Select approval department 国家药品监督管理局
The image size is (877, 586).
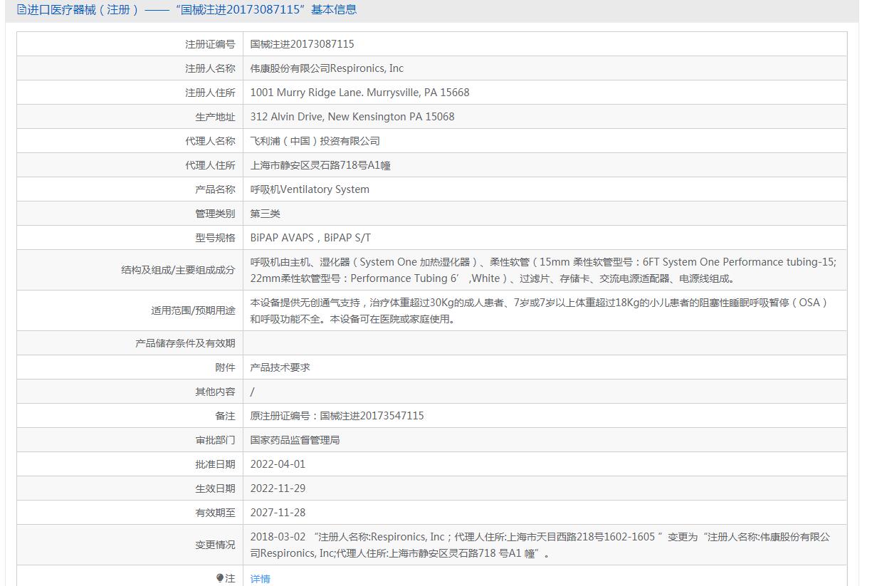click(295, 440)
